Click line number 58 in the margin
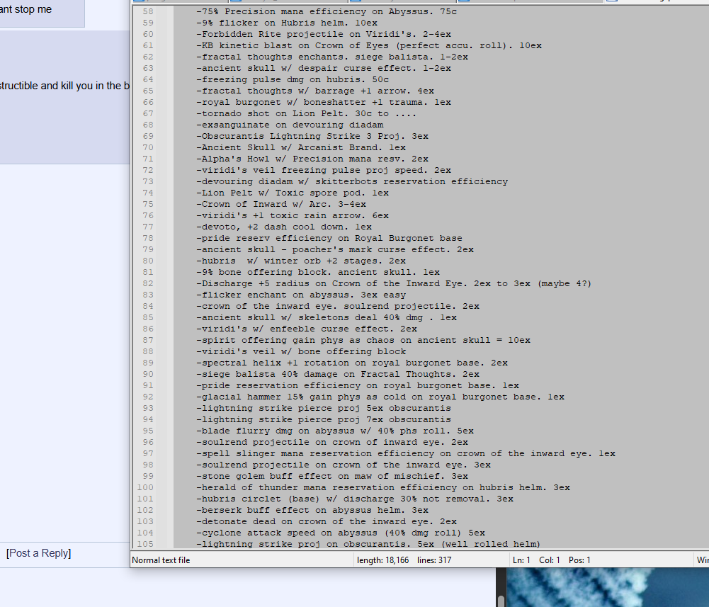 point(148,12)
